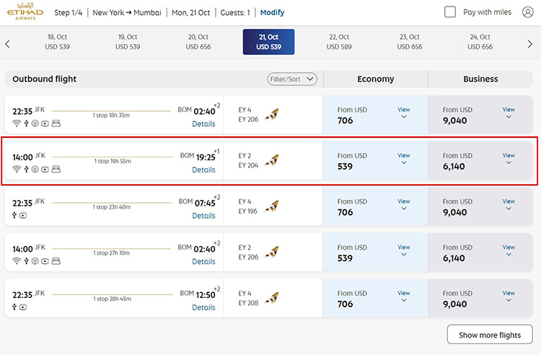Open Details for 28h 45m flight

[203, 307]
